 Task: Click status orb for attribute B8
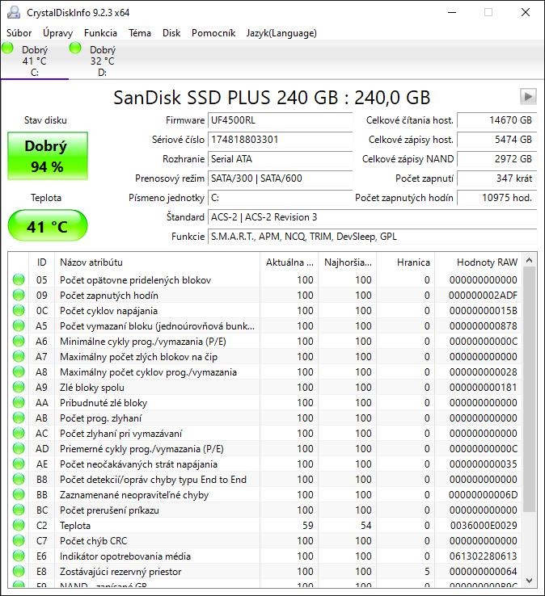[19, 479]
